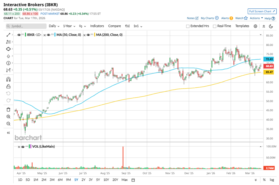279x185 pixels.
Task: Click the Full Screen Chart button
Action: (262, 11)
